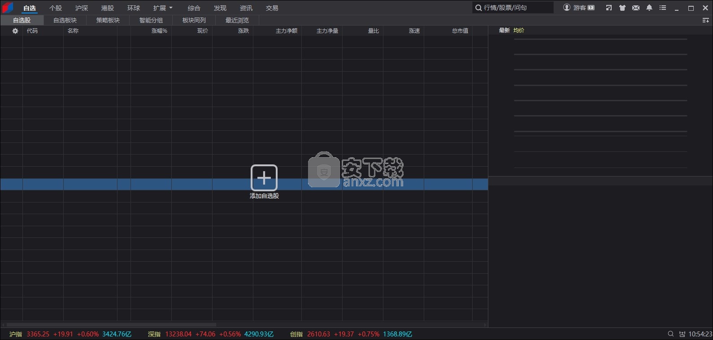
Task: Click the 游客 user label
Action: [x=579, y=8]
